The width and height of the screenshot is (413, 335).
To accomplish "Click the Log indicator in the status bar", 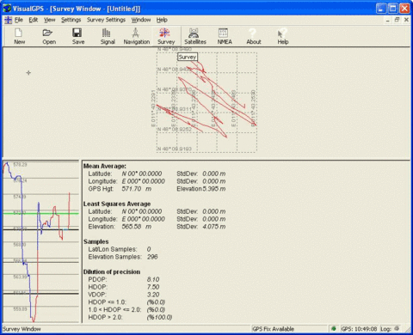I will 390,329.
